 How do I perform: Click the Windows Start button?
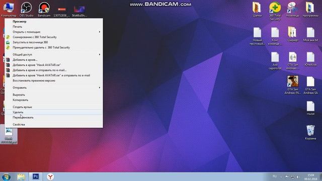tap(6, 177)
